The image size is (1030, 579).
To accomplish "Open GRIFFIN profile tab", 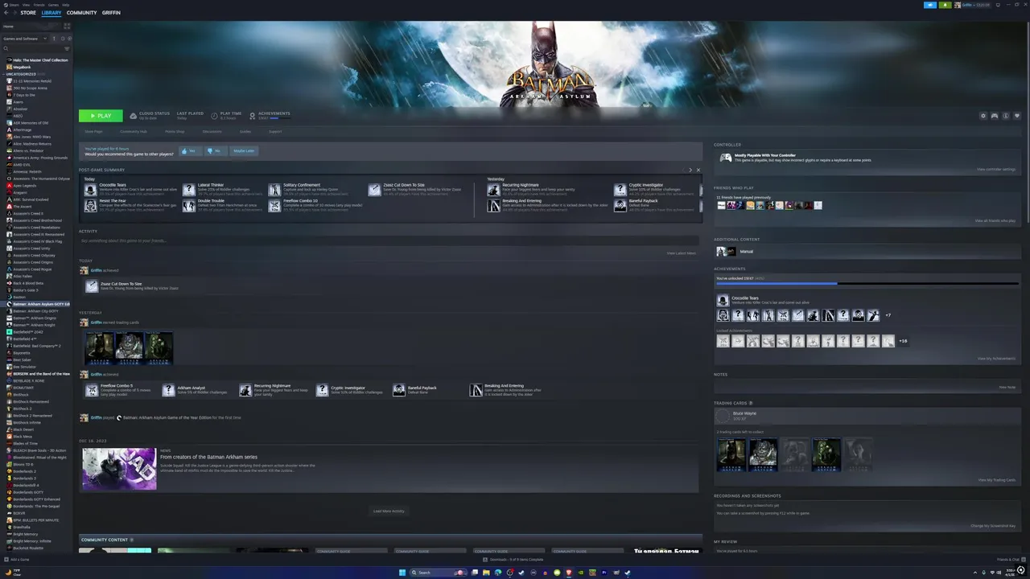I will [x=111, y=13].
